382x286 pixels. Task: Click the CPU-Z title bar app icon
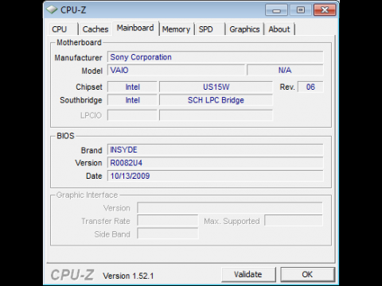click(52, 10)
